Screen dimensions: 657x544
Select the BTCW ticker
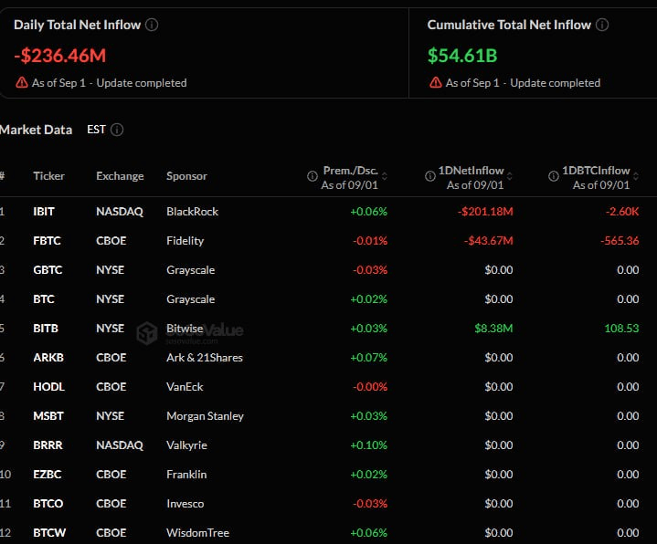(49, 533)
